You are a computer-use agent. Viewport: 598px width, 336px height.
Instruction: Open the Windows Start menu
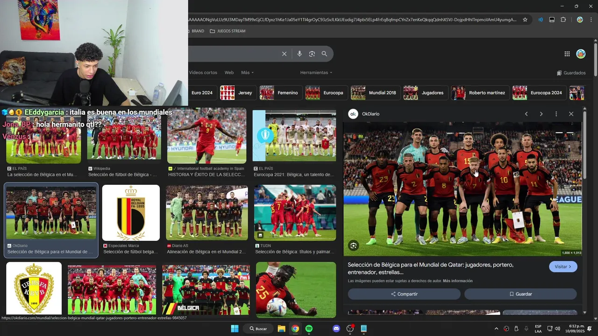point(235,329)
